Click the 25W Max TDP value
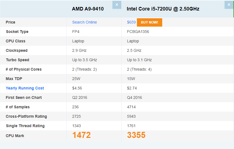 tap(76, 79)
